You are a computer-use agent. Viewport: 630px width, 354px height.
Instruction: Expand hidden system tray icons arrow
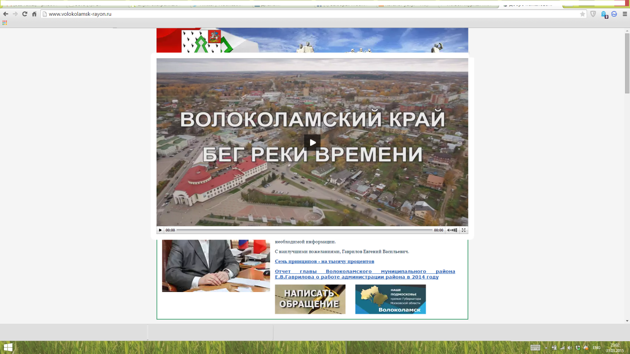tap(546, 348)
